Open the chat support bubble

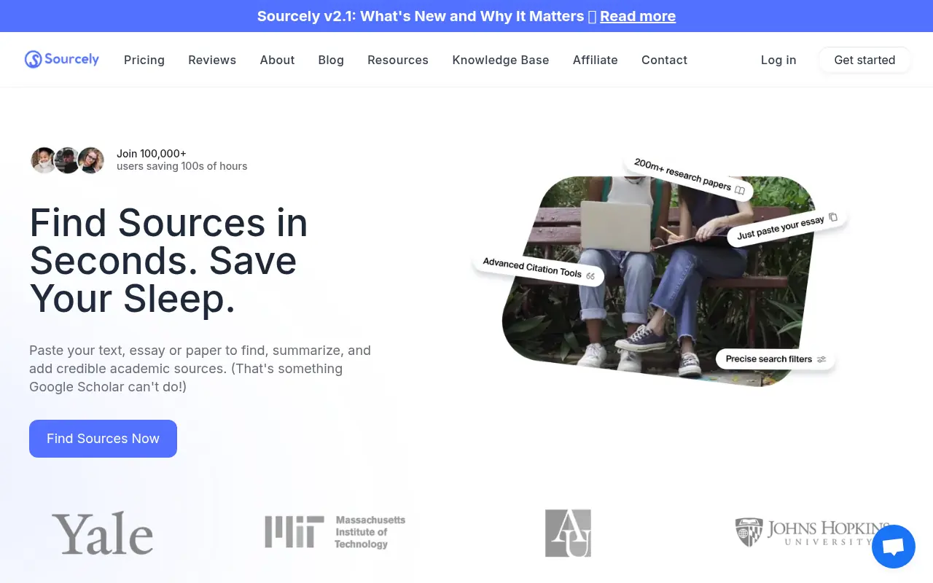[893, 547]
